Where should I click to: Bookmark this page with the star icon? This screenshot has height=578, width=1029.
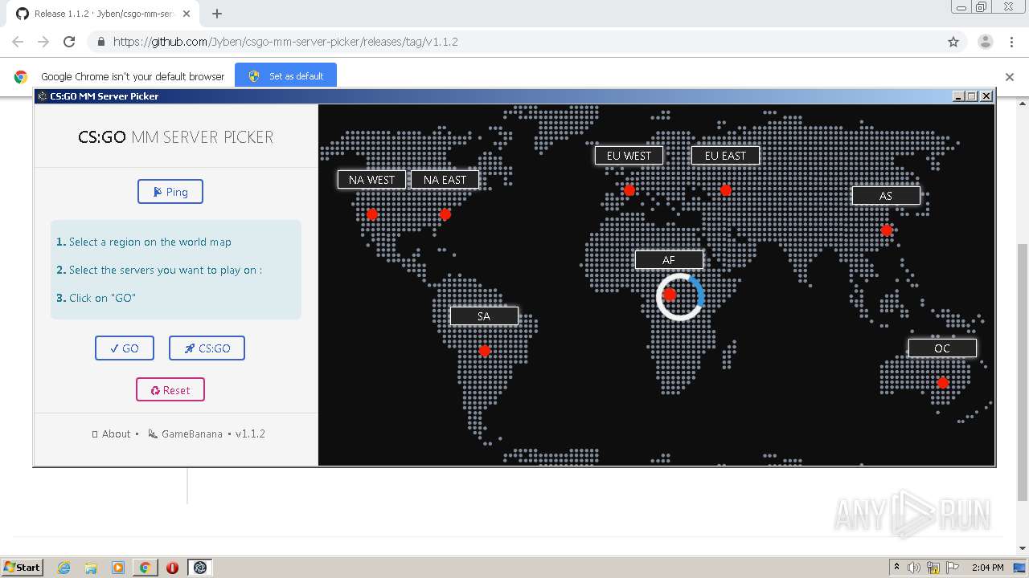953,42
